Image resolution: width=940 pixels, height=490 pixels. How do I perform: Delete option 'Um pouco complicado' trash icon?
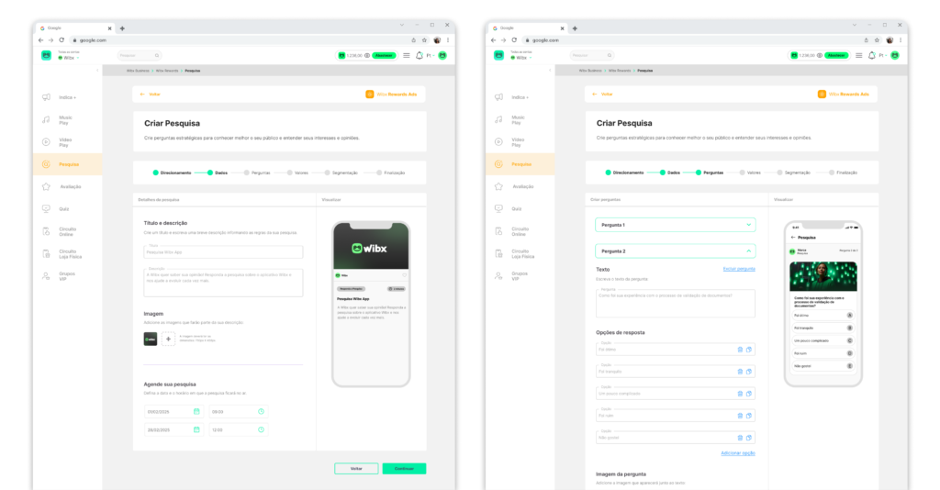pyautogui.click(x=740, y=394)
